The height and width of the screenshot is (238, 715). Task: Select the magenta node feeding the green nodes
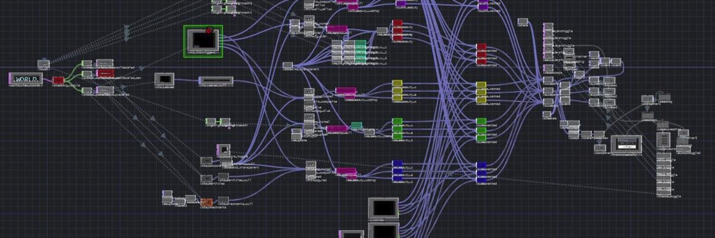337,129
